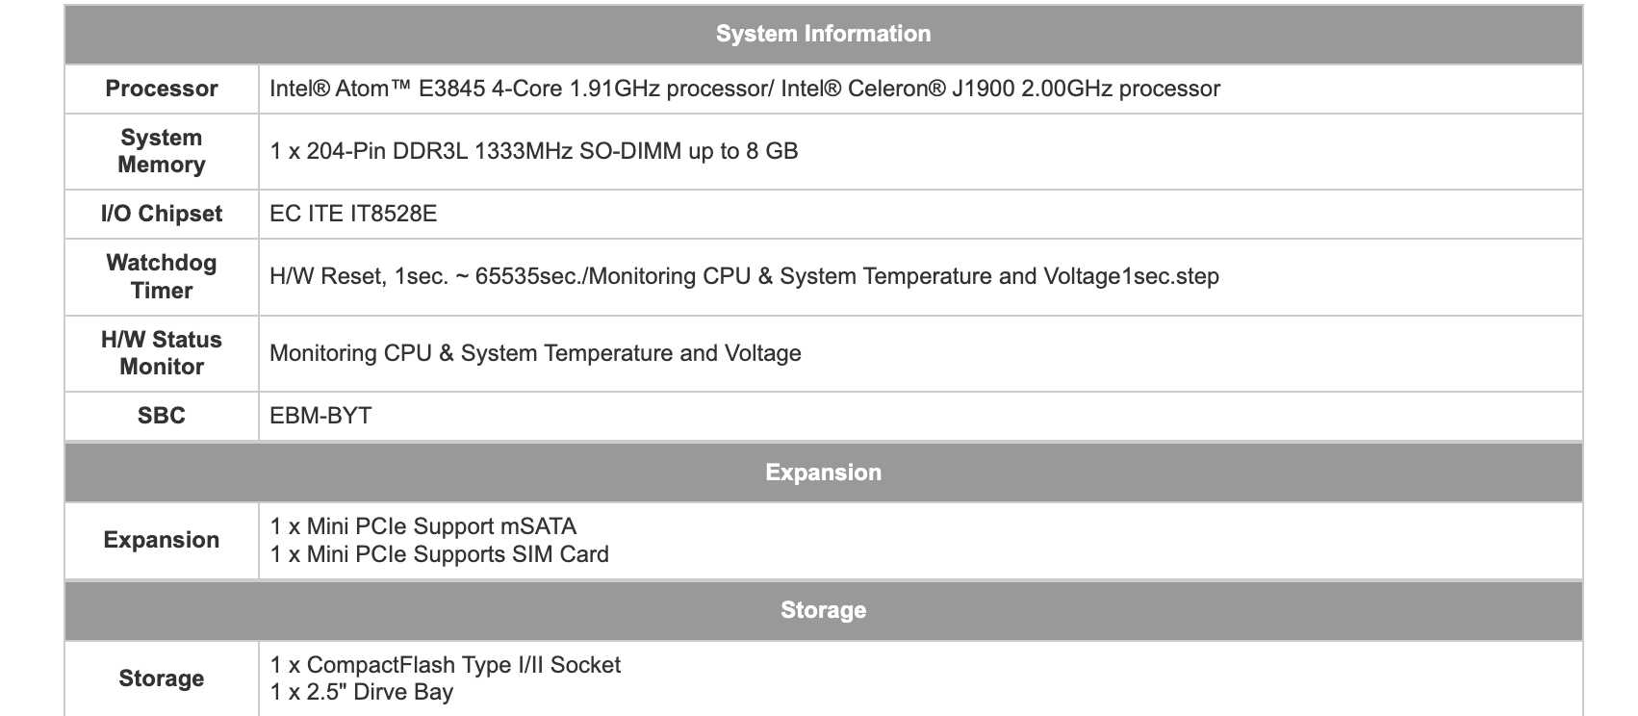
Task: Click the Expansion section header bar
Action: tap(823, 473)
